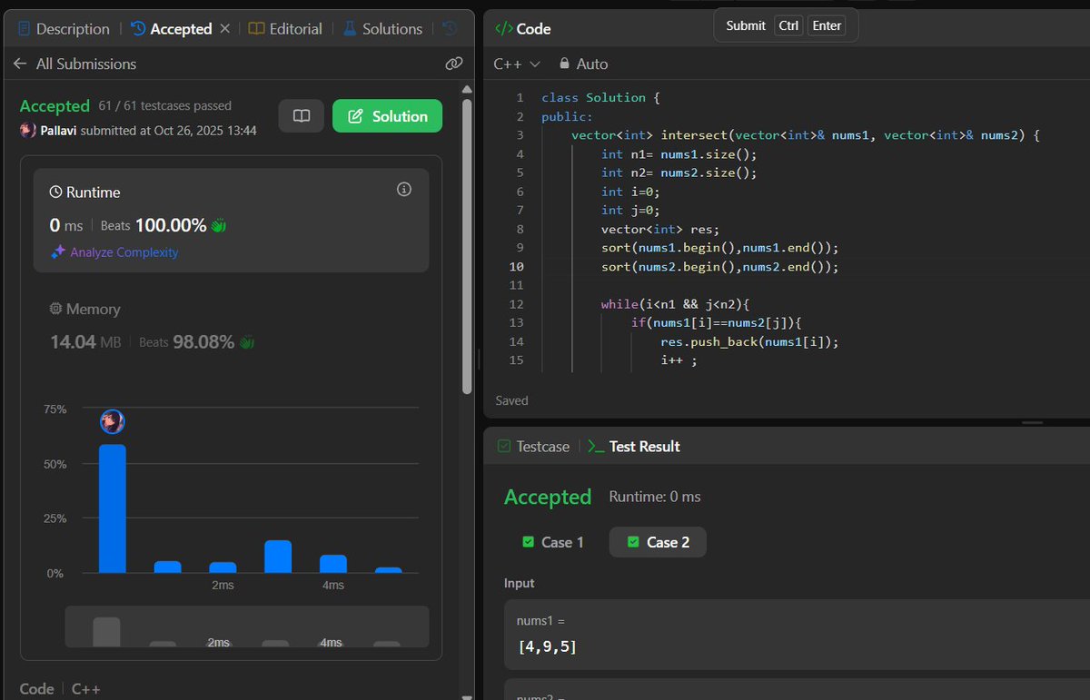The width and height of the screenshot is (1090, 700).
Task: Click the Submit button
Action: tap(745, 25)
